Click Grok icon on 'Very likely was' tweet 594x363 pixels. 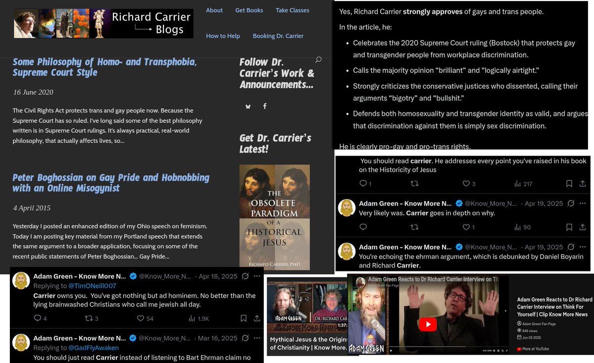571,204
